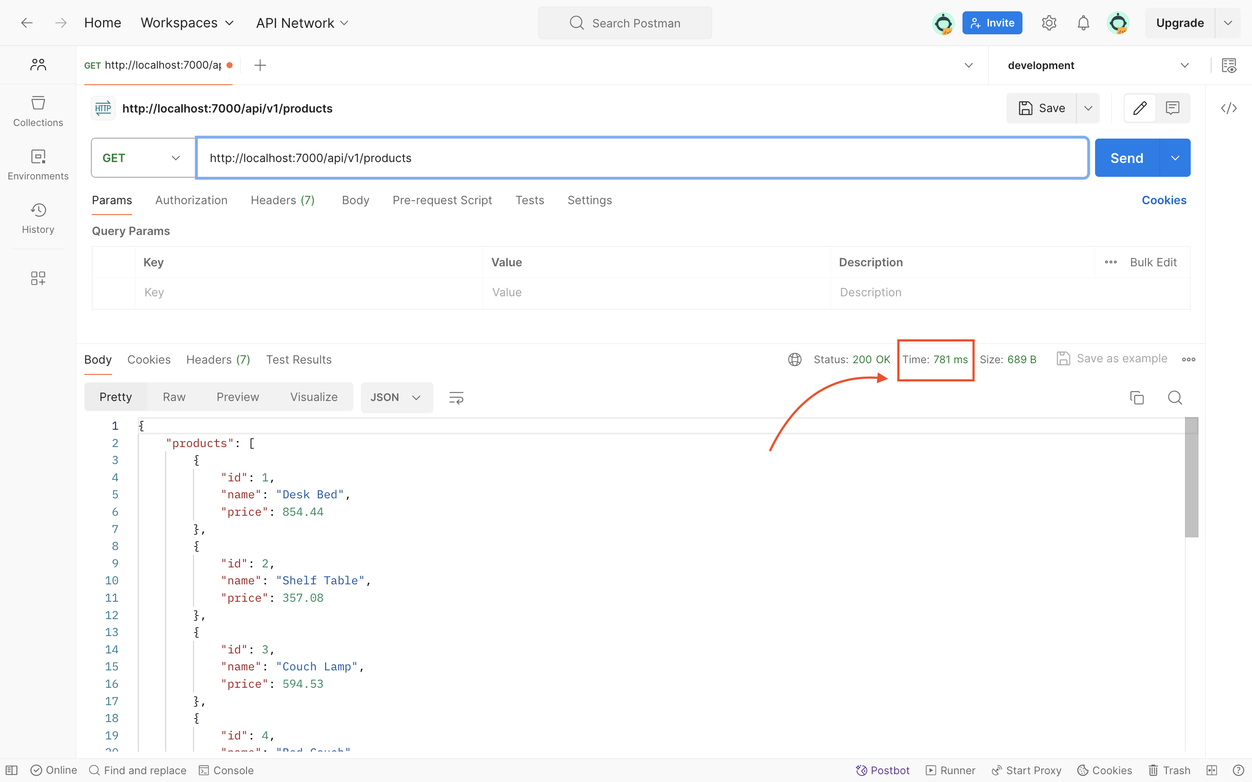Open the request Body tab

point(356,200)
